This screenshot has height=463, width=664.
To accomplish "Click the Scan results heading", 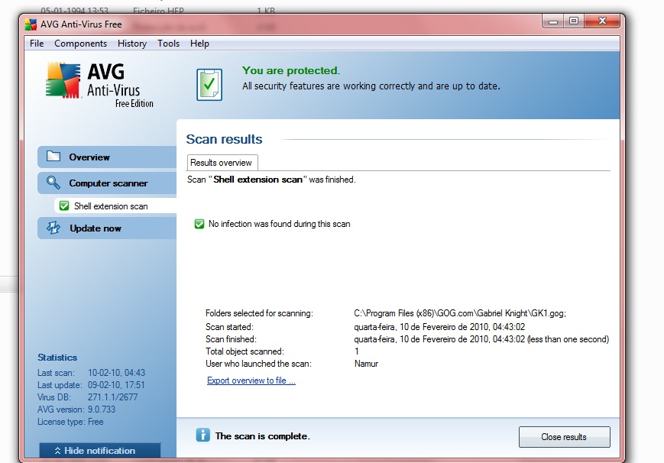I will (x=224, y=139).
